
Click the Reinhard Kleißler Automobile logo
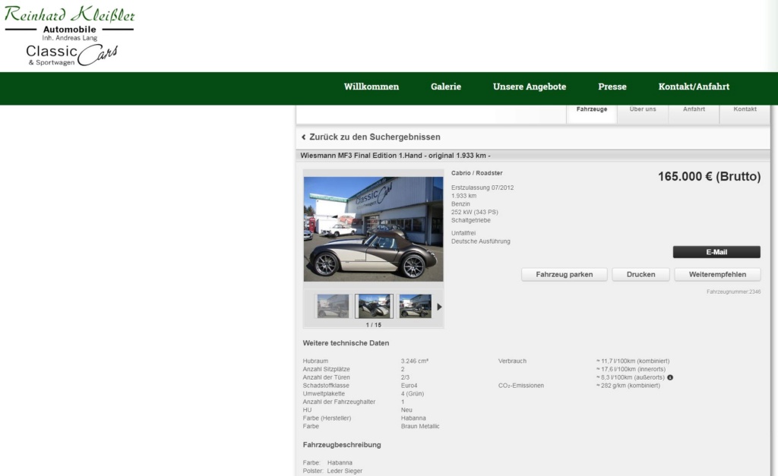coord(70,36)
